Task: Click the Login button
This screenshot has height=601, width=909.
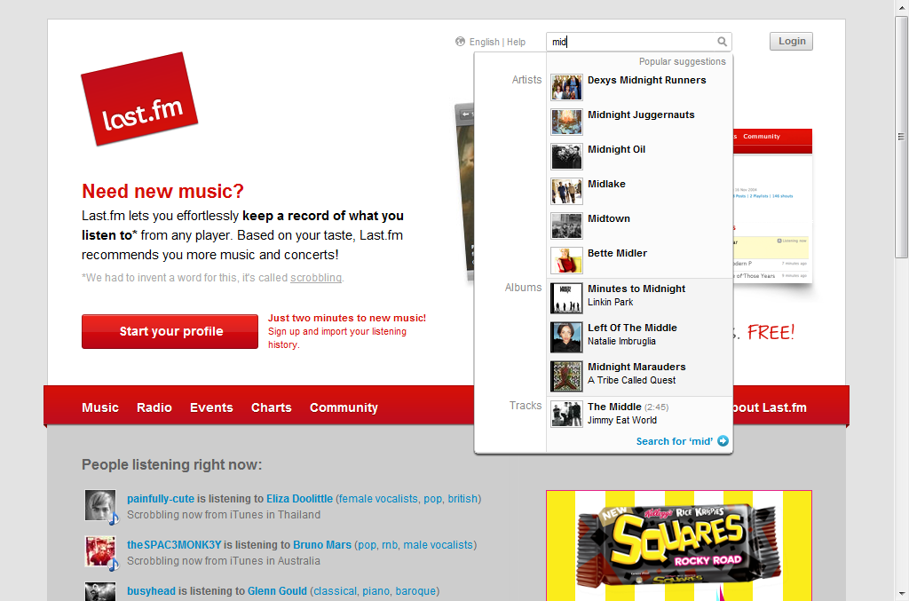Action: pos(791,41)
